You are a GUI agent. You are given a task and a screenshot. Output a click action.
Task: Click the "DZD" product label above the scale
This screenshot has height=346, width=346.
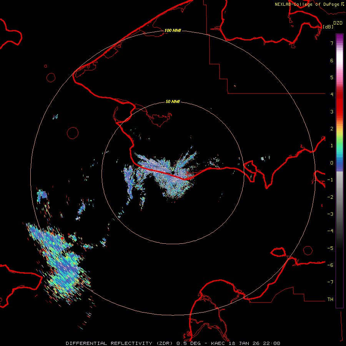338,23
